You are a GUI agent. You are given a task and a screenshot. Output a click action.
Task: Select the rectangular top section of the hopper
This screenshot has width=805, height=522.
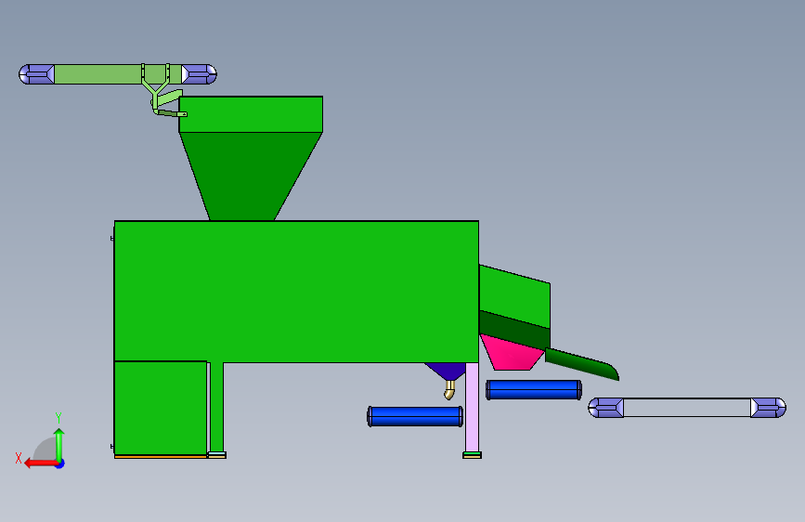[251, 114]
